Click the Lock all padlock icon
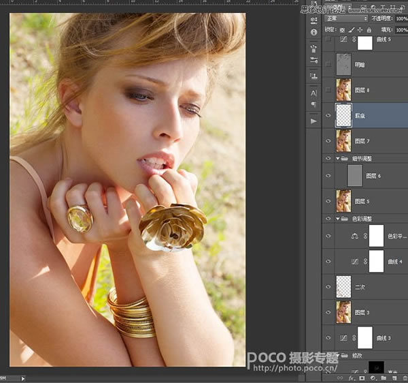The image size is (408, 383). pyautogui.click(x=369, y=30)
